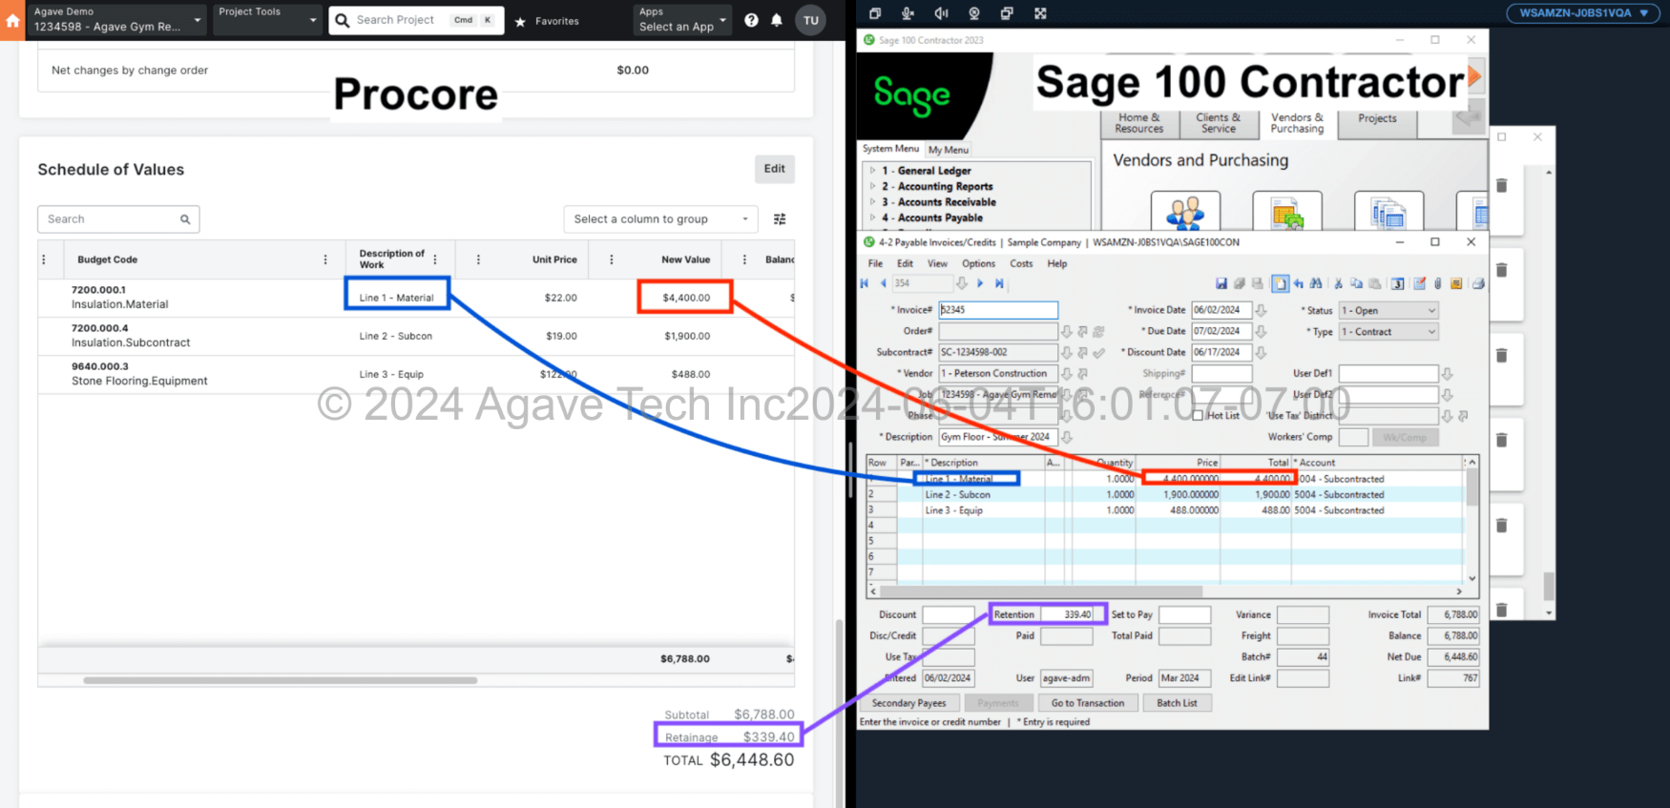Check the Hot List checkbox

pyautogui.click(x=1198, y=416)
